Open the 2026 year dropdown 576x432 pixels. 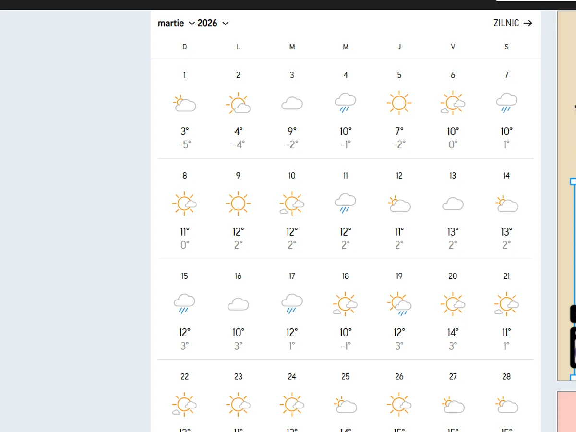point(214,23)
